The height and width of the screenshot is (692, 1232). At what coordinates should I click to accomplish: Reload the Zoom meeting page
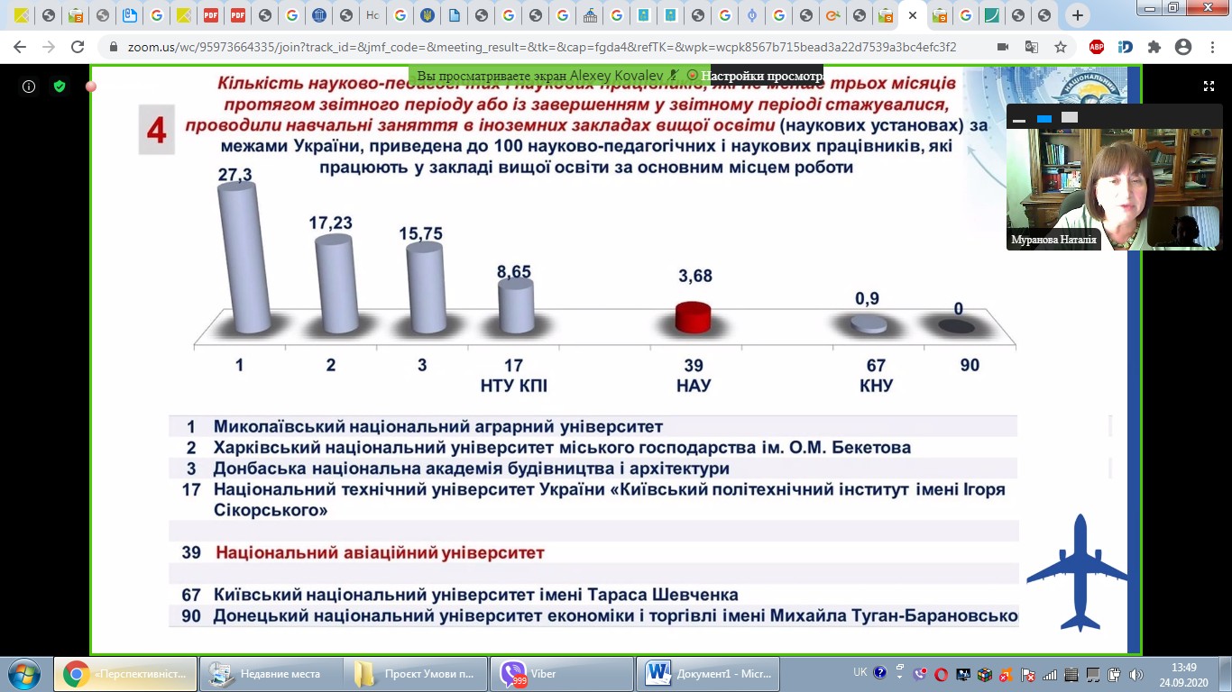point(78,47)
